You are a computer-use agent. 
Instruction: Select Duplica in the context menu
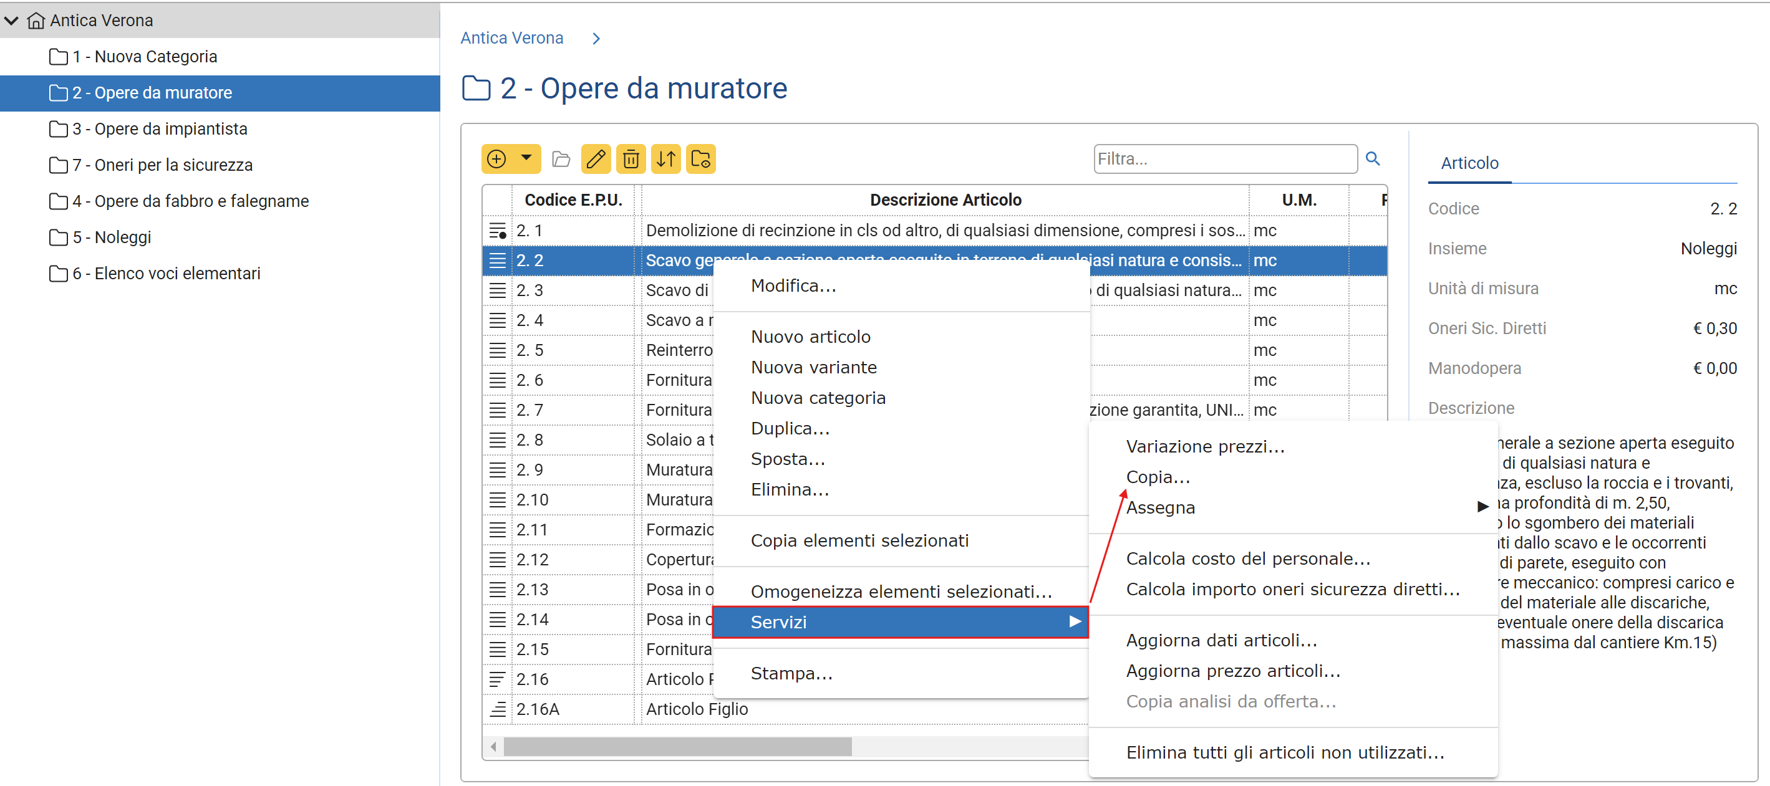[x=790, y=428]
